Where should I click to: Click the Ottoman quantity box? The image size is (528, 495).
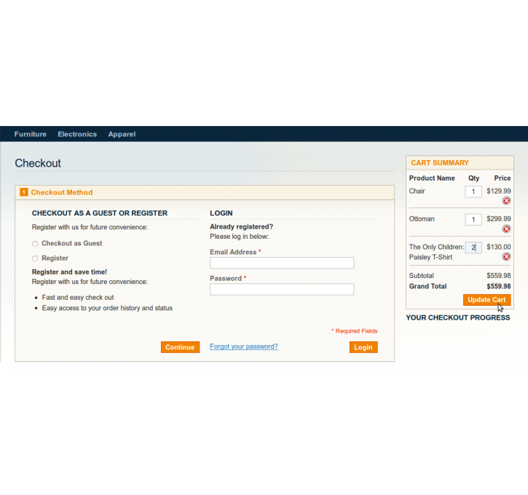tap(473, 219)
